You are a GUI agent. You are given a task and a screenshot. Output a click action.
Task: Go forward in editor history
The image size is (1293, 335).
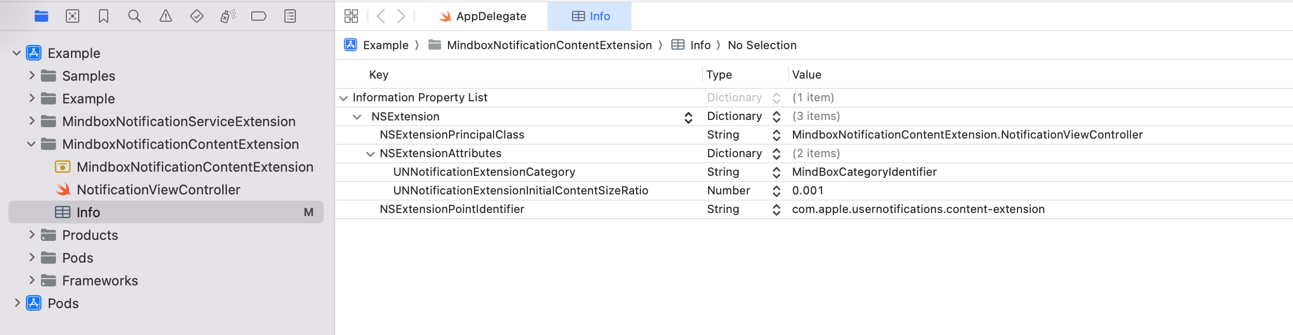coord(401,16)
